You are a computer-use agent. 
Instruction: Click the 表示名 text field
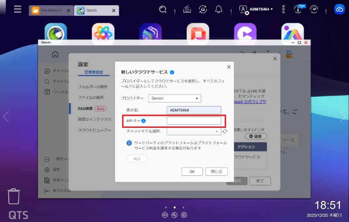(x=194, y=110)
